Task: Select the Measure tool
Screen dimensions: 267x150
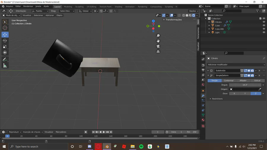Action: 5,66
